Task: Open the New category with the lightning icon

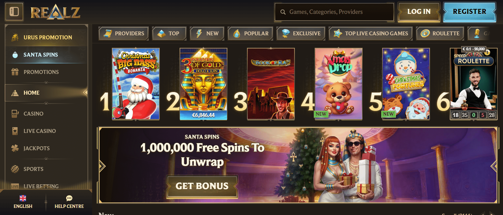Action: click(207, 34)
